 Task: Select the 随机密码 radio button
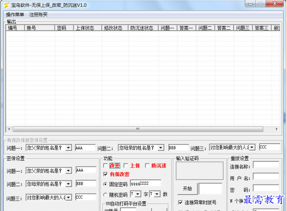[x=105, y=194]
